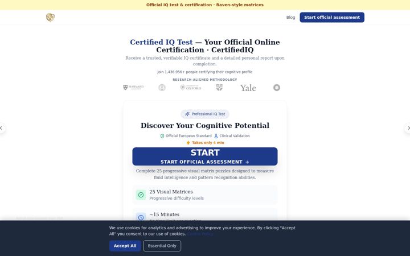Click the green checkmark icon for 25 Visual Matrices

(x=141, y=195)
